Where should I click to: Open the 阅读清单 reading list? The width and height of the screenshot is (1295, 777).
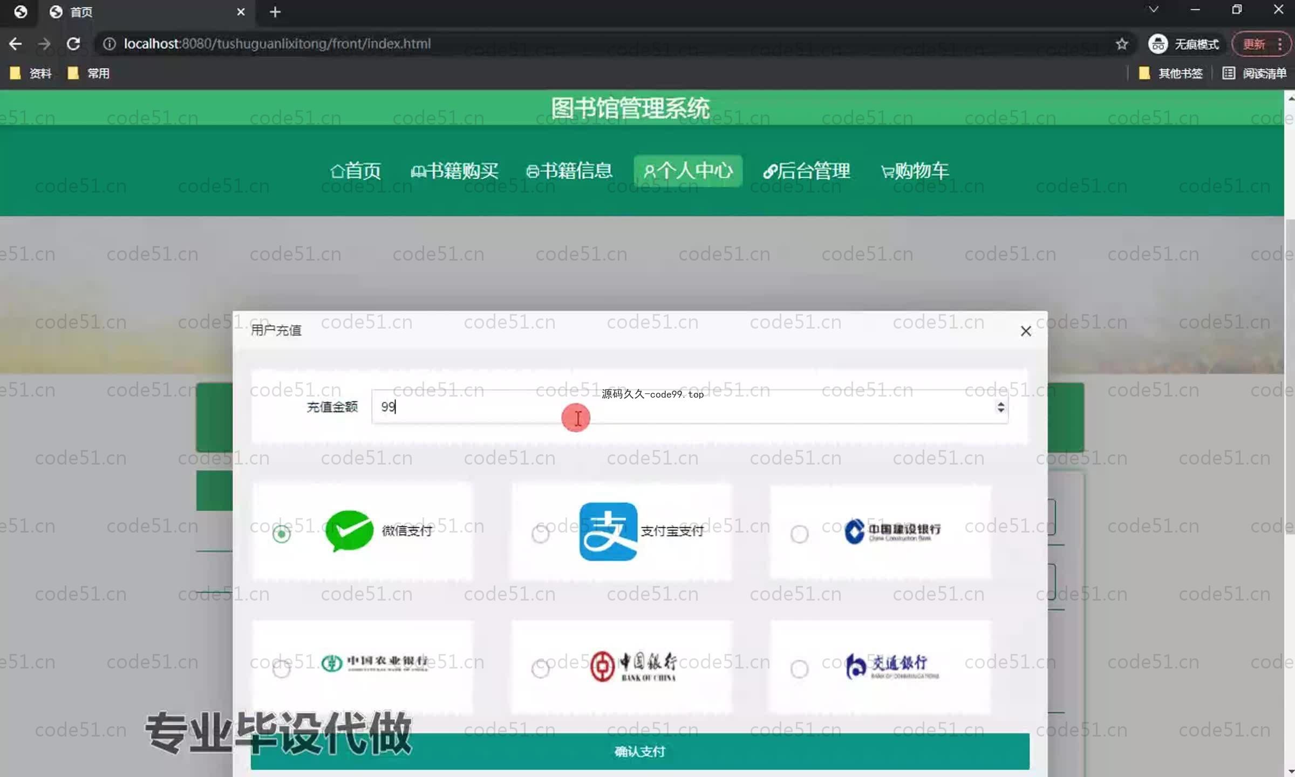(x=1254, y=73)
